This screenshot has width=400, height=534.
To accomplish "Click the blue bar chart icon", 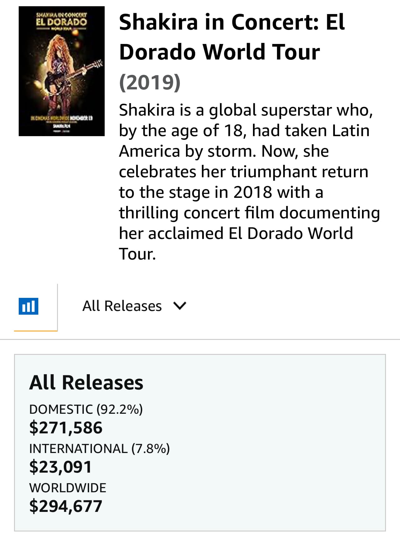I will click(29, 306).
